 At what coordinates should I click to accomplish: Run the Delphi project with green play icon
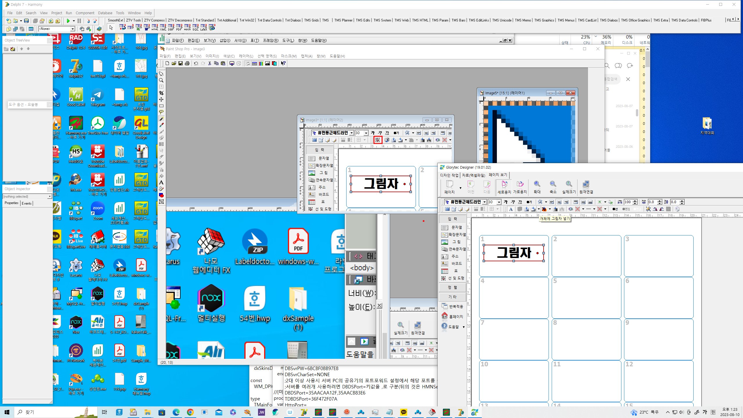click(x=68, y=21)
